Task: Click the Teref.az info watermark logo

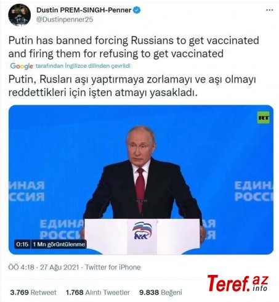Action: point(238,284)
